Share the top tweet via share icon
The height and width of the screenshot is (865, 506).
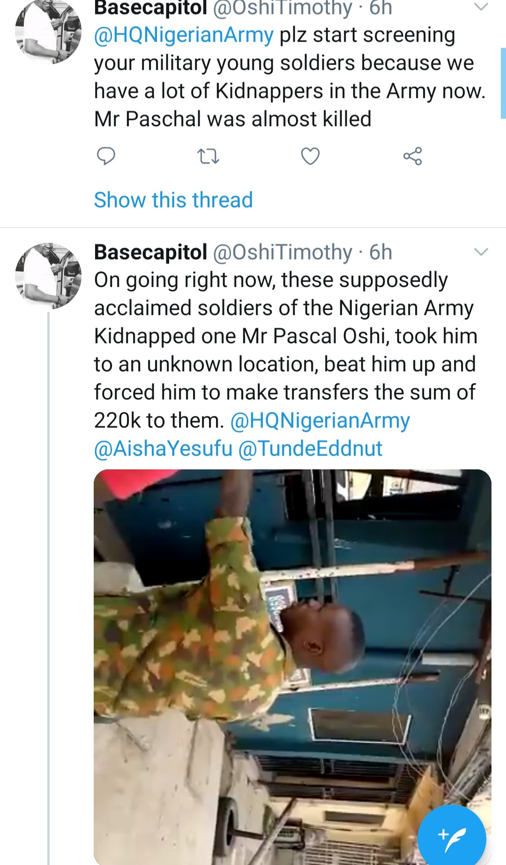pos(412,156)
